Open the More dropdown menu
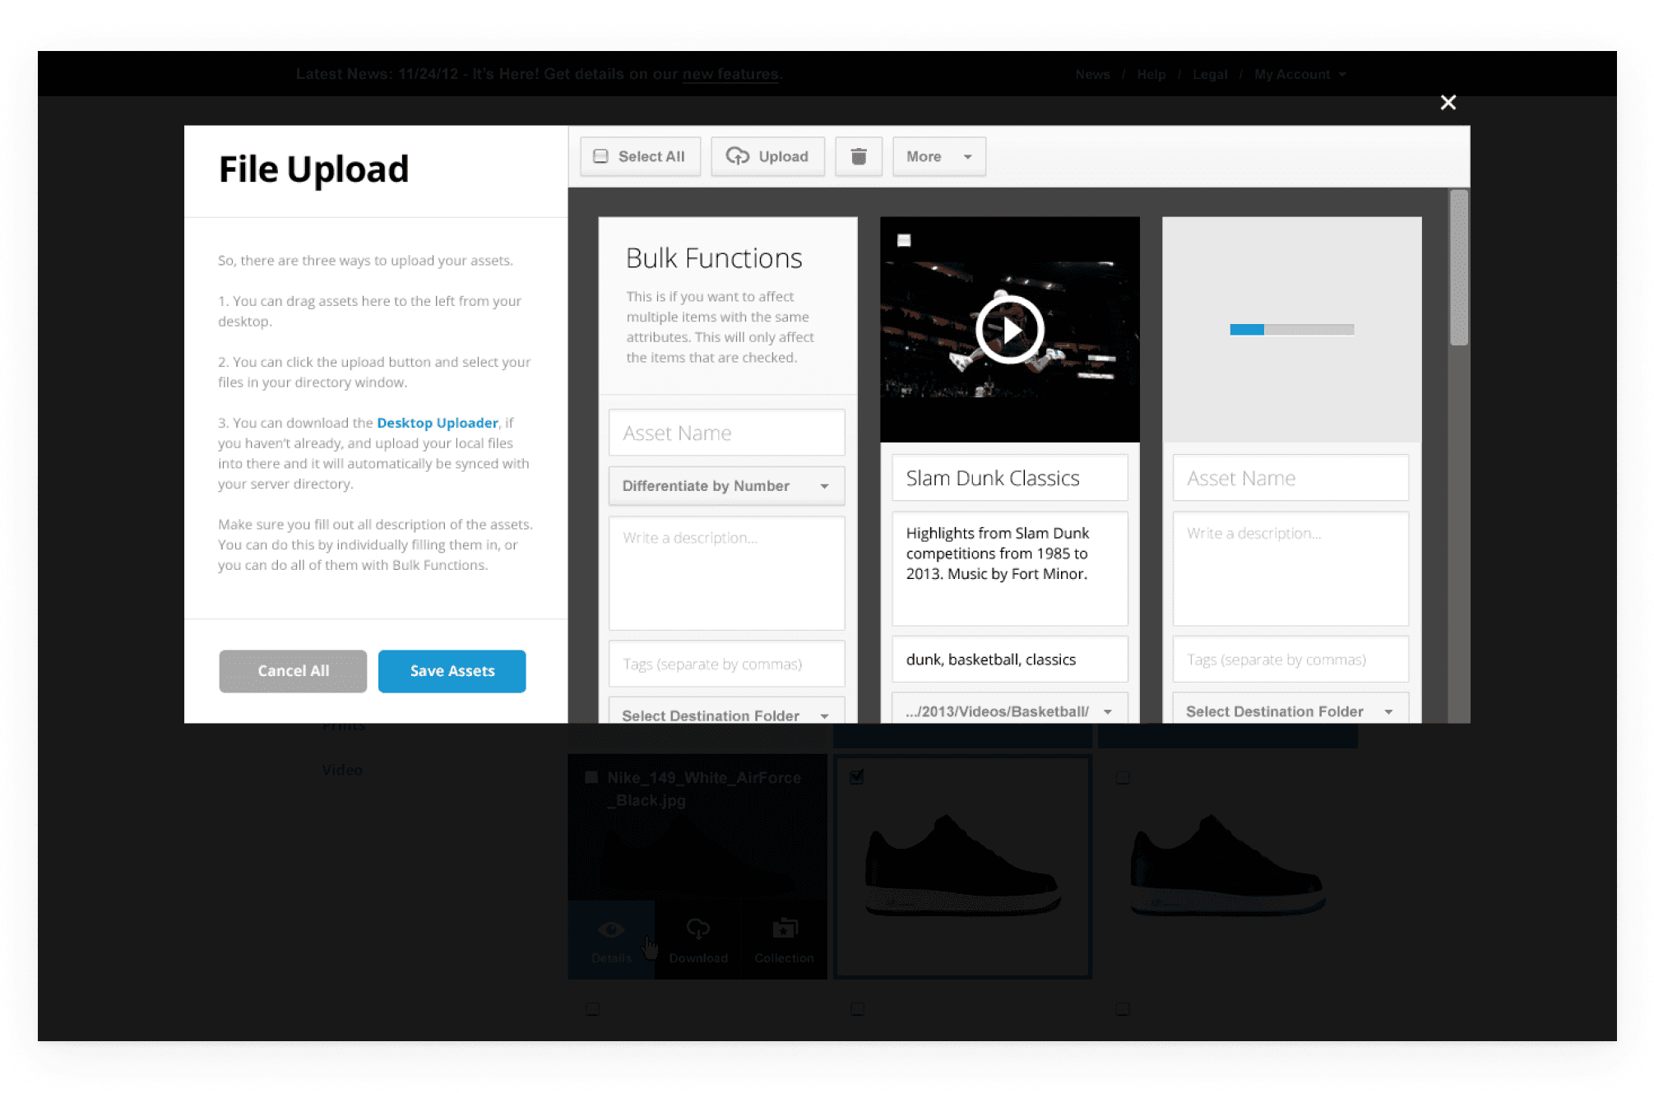 939,156
